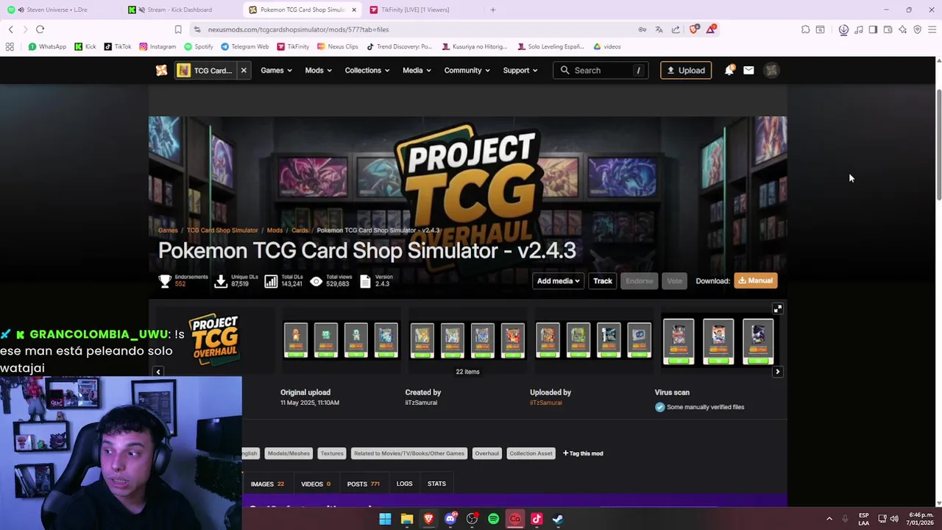Click the Tag this mod link

pos(583,453)
